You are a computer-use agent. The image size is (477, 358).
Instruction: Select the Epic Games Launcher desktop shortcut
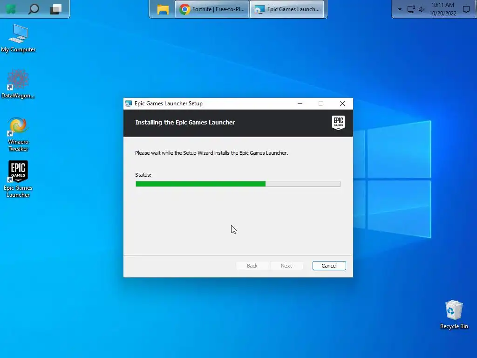coord(18,179)
